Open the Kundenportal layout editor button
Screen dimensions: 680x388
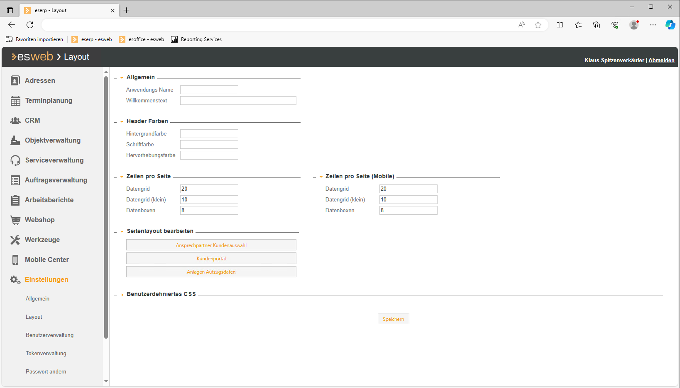click(211, 258)
